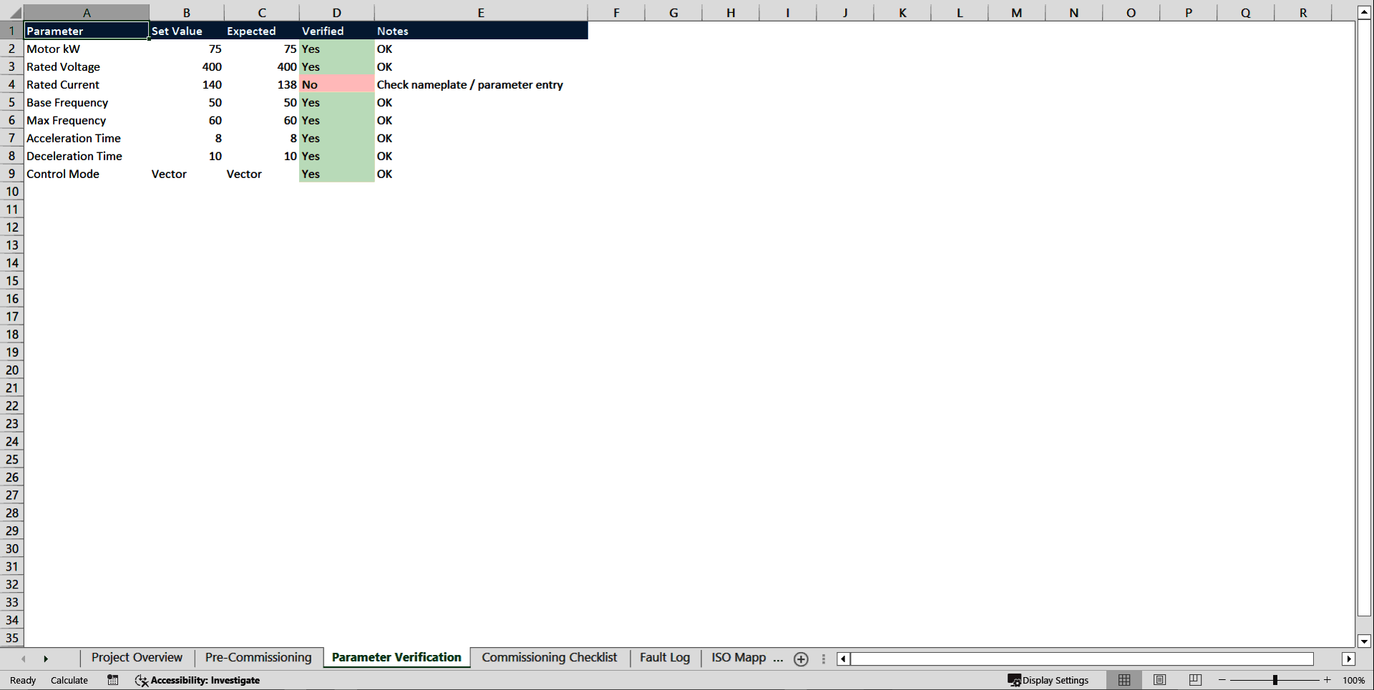This screenshot has width=1374, height=690.
Task: Start macro recording from the status bar
Action: pyautogui.click(x=112, y=680)
